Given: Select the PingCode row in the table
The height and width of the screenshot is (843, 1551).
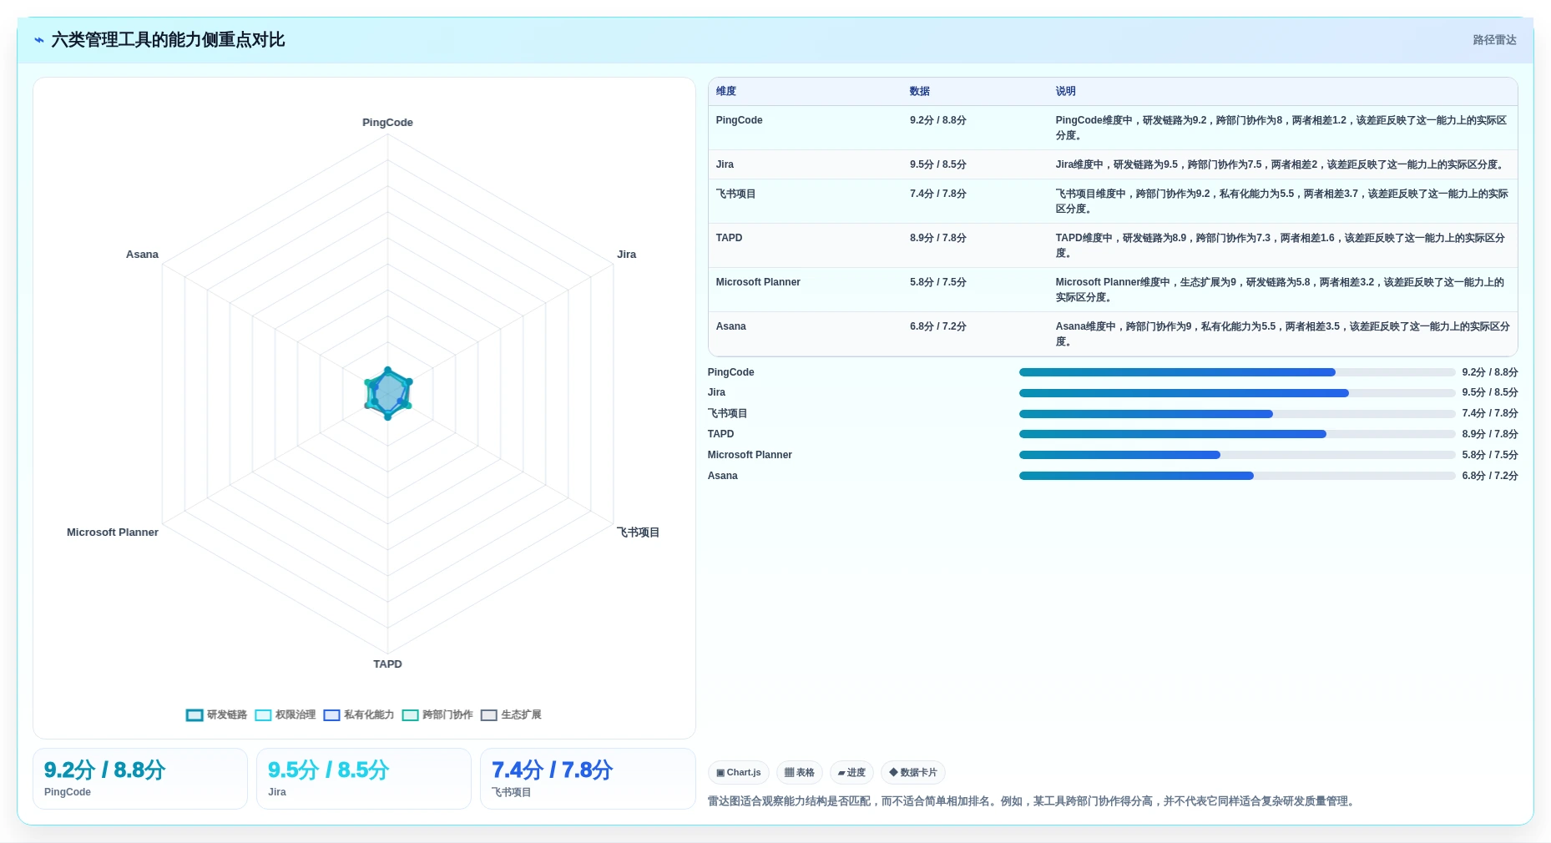Looking at the screenshot, I should pos(1113,128).
